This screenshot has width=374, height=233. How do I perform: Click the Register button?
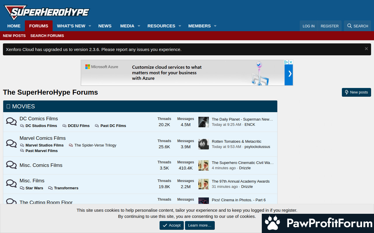[x=330, y=26]
